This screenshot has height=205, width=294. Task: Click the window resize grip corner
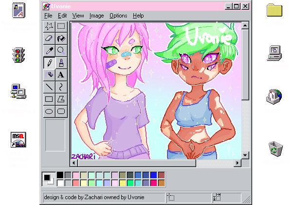tap(246, 199)
